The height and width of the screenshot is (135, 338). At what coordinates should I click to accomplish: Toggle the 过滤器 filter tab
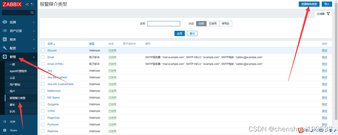coord(323,14)
